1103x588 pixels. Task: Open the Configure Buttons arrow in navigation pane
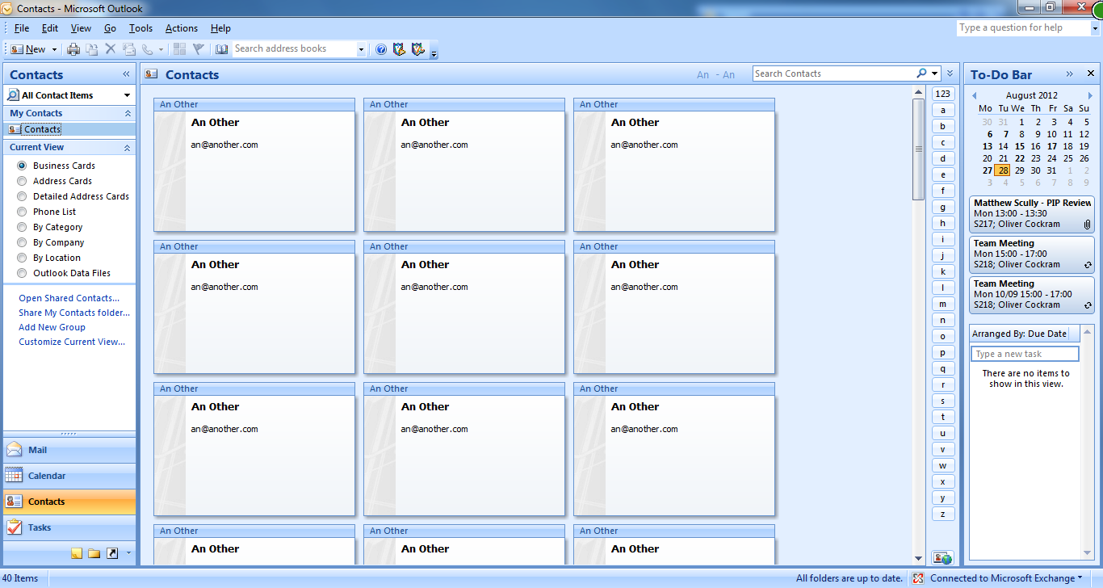point(128,553)
